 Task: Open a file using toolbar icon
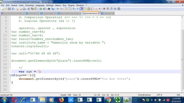tap(6, 9)
